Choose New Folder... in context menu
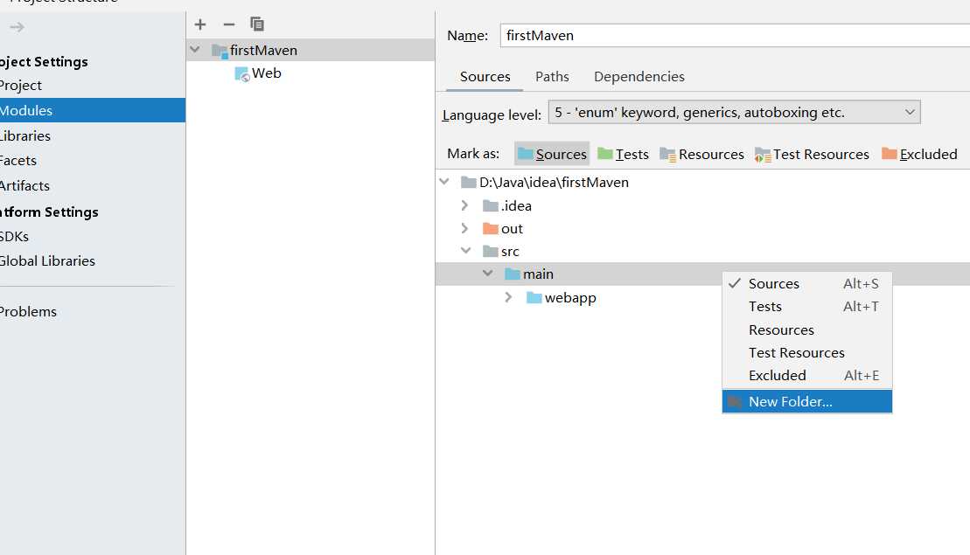Viewport: 970px width, 555px height. [806, 402]
